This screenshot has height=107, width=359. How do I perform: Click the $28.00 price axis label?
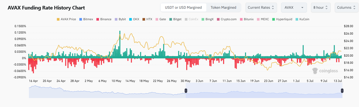[348, 26]
